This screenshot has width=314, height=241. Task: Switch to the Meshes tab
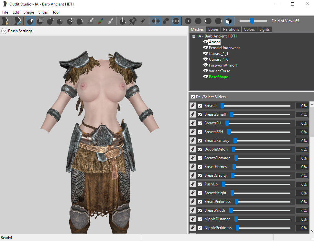(197, 29)
